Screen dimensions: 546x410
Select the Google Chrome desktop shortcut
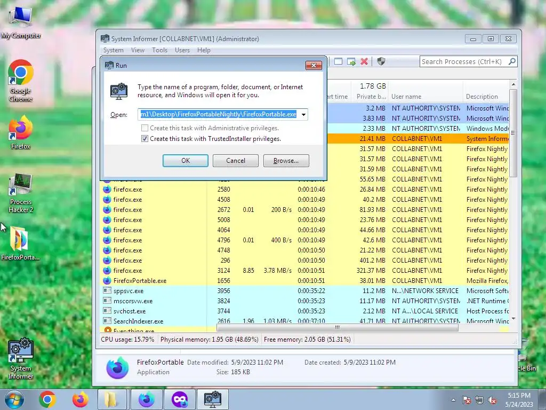21,81
